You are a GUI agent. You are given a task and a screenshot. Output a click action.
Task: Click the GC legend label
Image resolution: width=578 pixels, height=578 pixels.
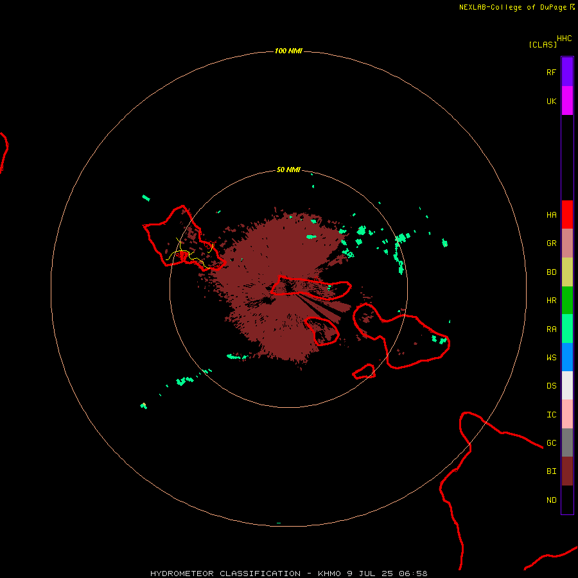551,443
